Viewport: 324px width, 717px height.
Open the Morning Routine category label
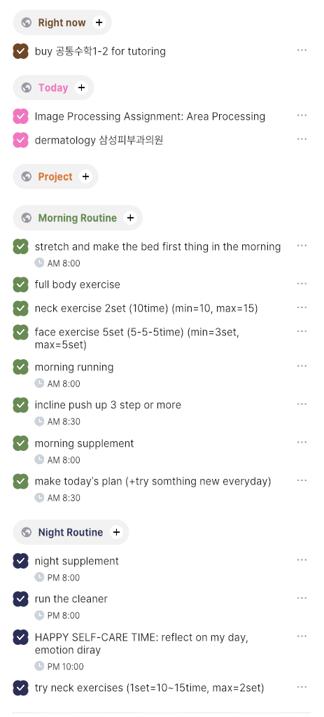(x=77, y=218)
